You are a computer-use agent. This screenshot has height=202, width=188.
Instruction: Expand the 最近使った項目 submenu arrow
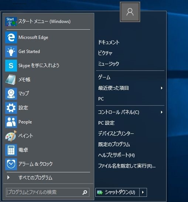(162, 88)
